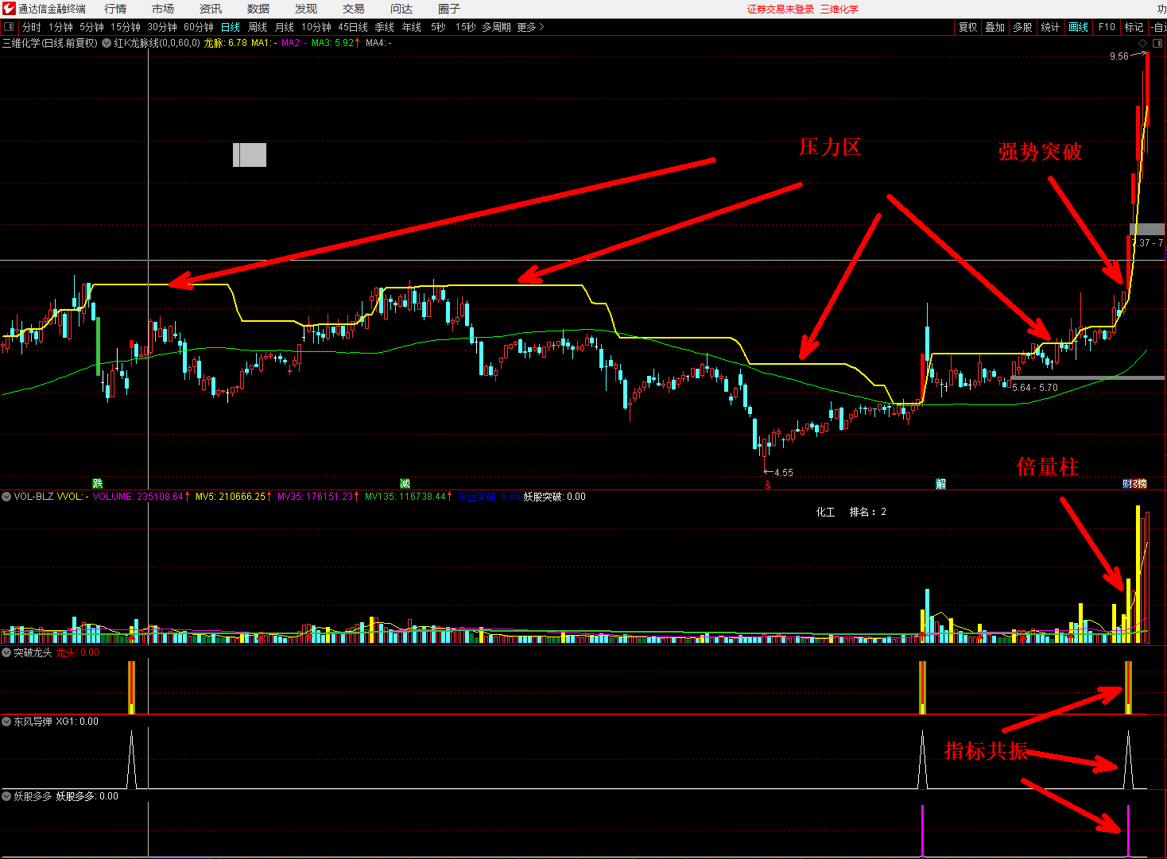Click the 5.64 - 5.70 price range label
1167x859 pixels.
tap(1035, 388)
